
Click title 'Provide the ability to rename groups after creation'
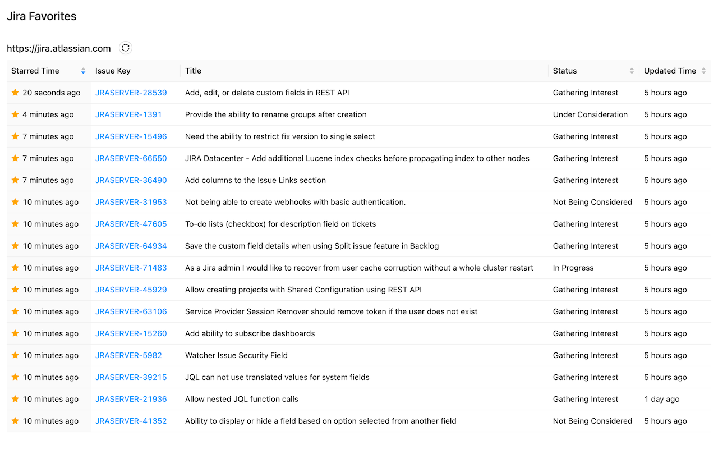point(275,114)
